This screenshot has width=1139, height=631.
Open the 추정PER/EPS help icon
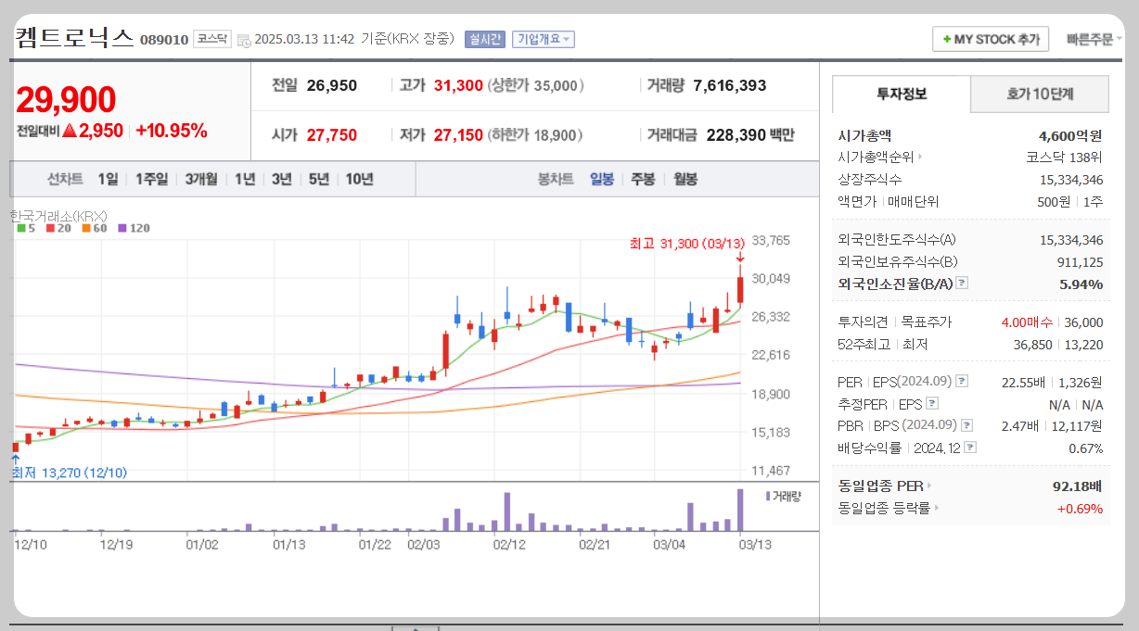932,403
